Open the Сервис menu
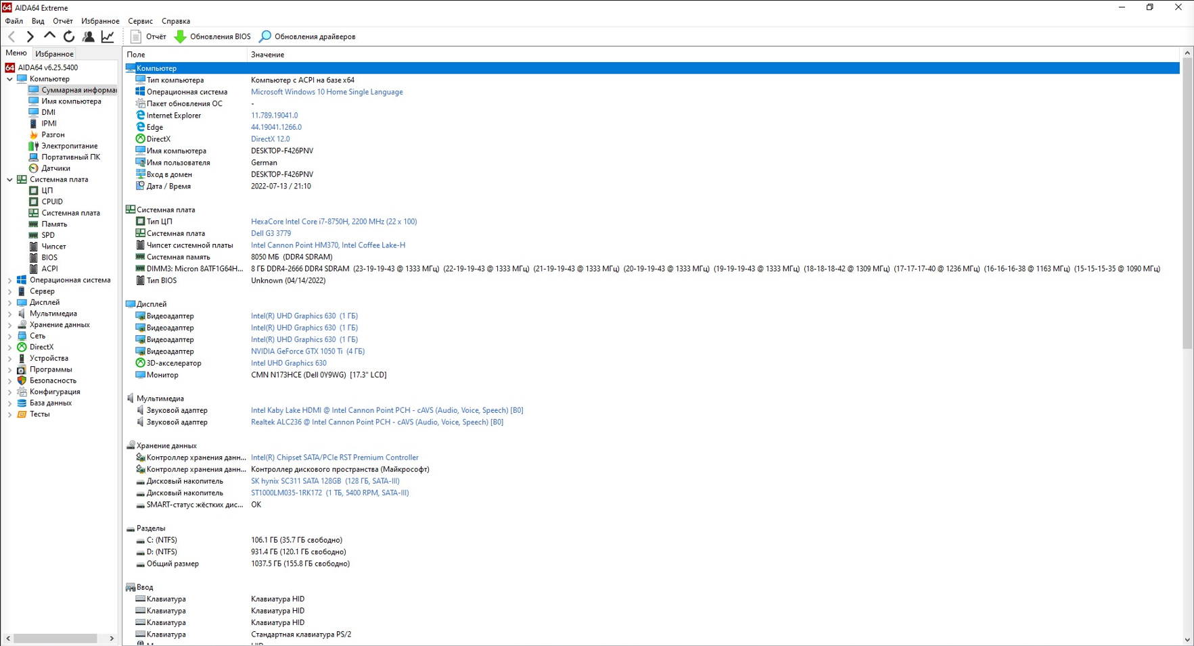 (x=141, y=21)
